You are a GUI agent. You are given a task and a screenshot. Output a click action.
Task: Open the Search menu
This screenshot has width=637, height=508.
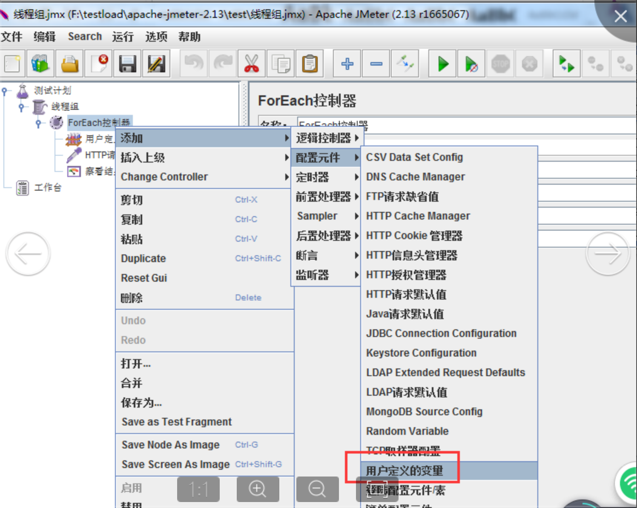pyautogui.click(x=85, y=37)
